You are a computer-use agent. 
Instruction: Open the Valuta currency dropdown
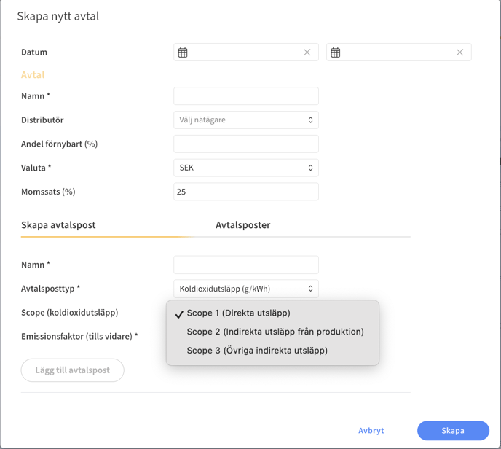[246, 168]
